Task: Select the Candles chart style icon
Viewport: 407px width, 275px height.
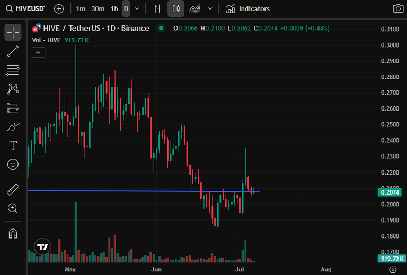Action: coord(176,9)
